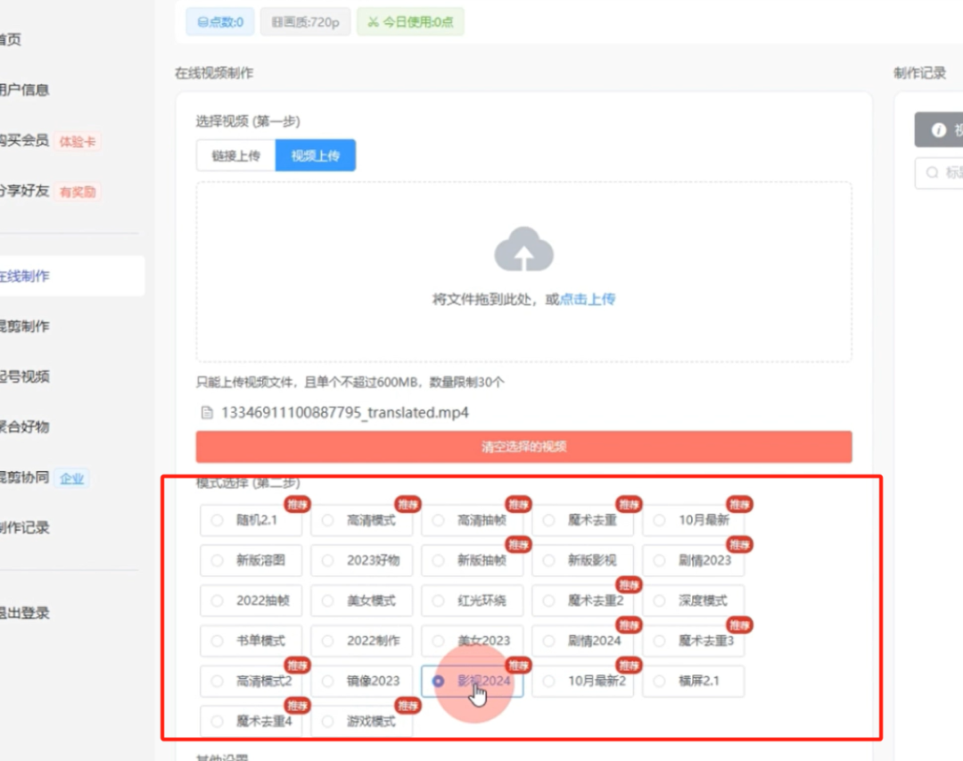Pick the 10月最新2 mode

[x=583, y=681]
